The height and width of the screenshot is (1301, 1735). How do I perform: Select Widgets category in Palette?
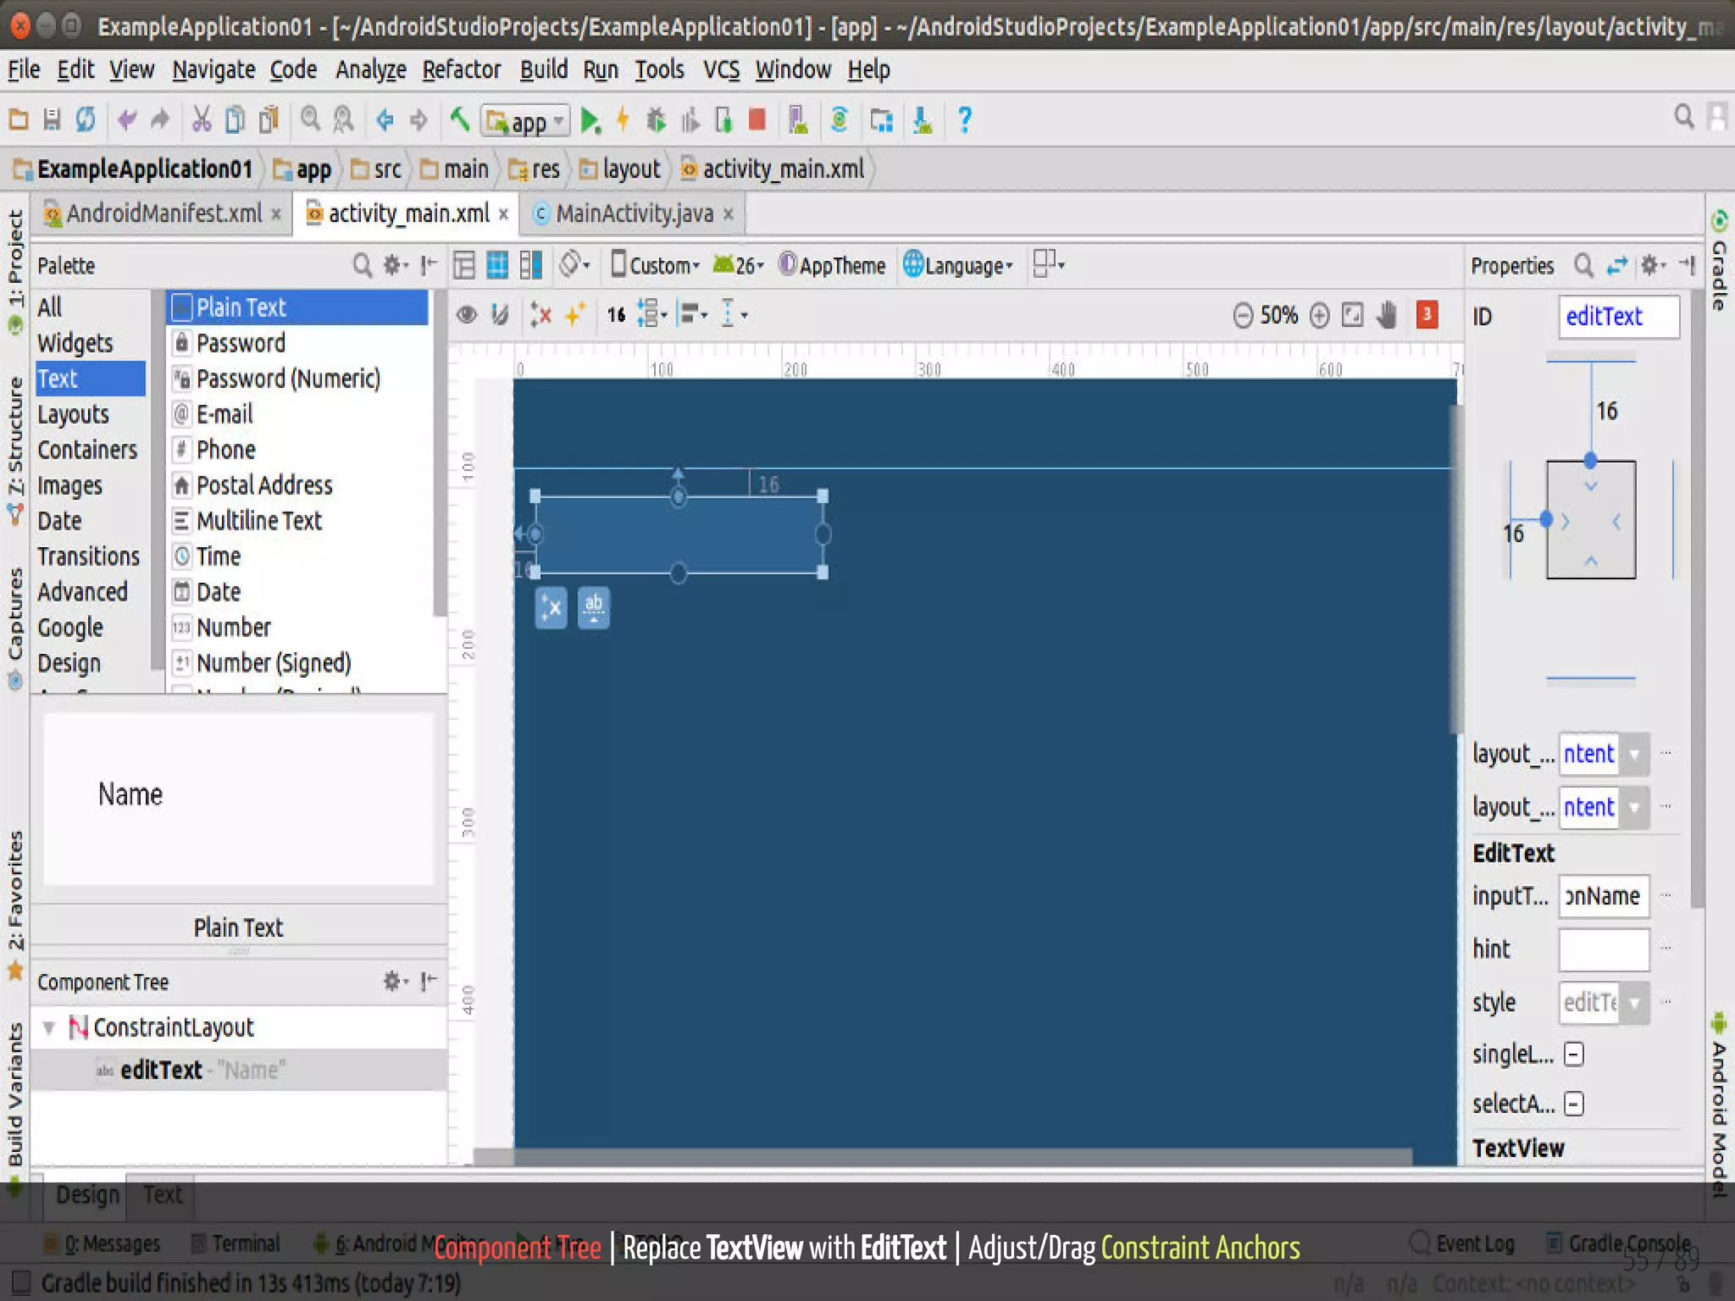pyautogui.click(x=75, y=343)
